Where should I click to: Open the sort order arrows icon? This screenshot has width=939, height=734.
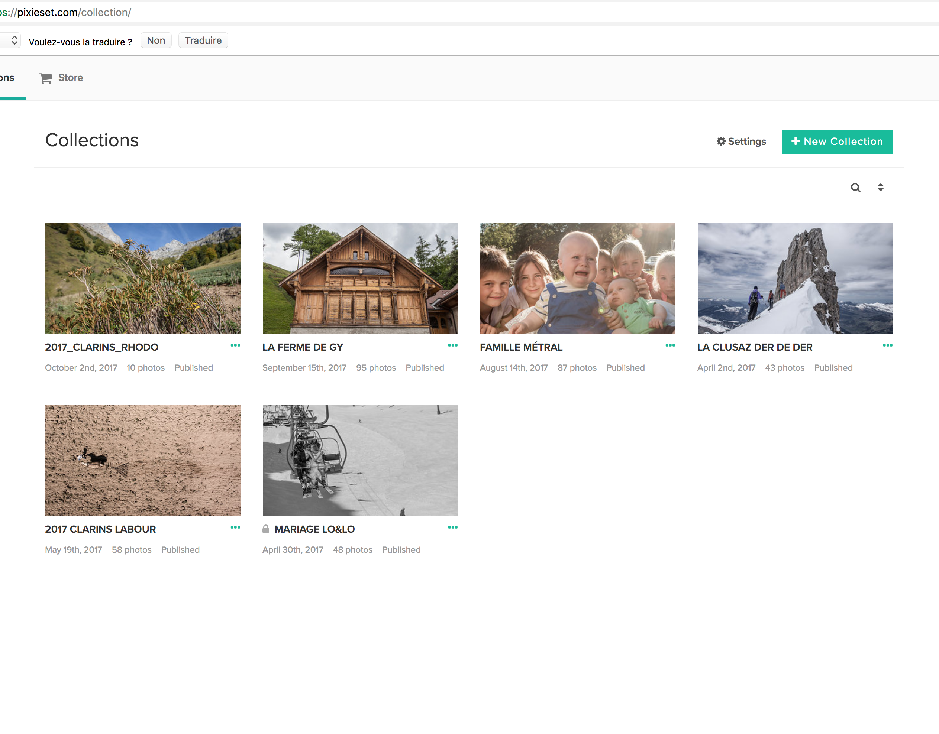click(x=880, y=187)
